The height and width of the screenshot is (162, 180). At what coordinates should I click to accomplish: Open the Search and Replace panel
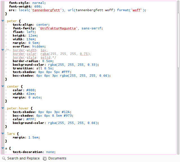coord(21,158)
